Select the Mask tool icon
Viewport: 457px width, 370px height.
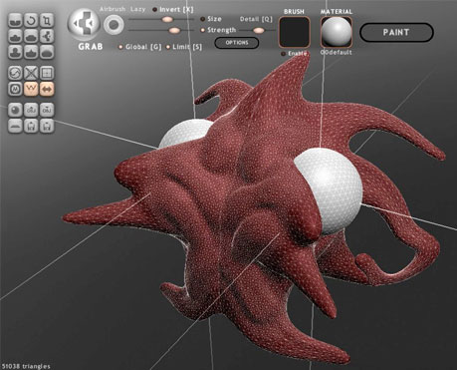point(15,89)
